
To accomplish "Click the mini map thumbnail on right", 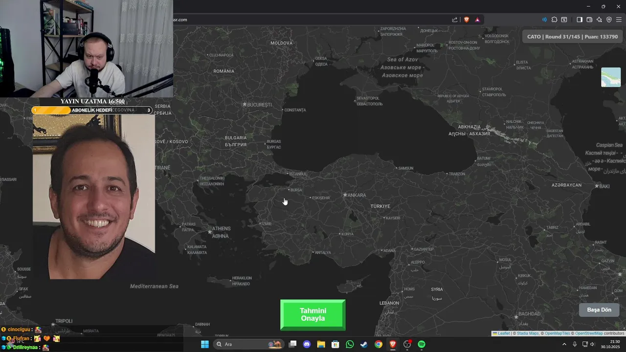I will click(611, 77).
